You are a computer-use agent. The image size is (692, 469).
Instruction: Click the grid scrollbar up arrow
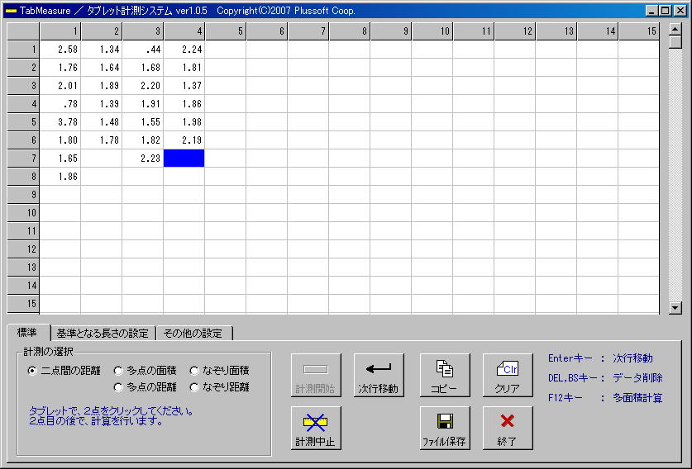pos(675,30)
